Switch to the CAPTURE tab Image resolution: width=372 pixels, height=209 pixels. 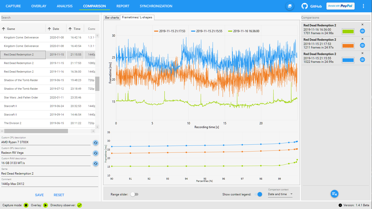13,6
